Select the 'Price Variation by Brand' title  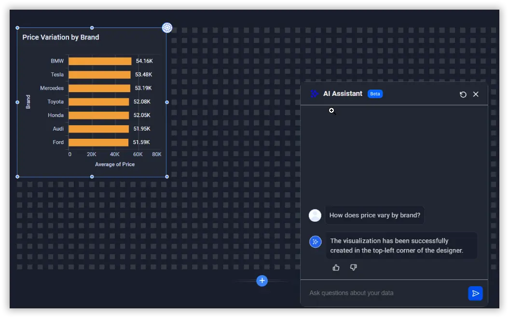tap(61, 37)
